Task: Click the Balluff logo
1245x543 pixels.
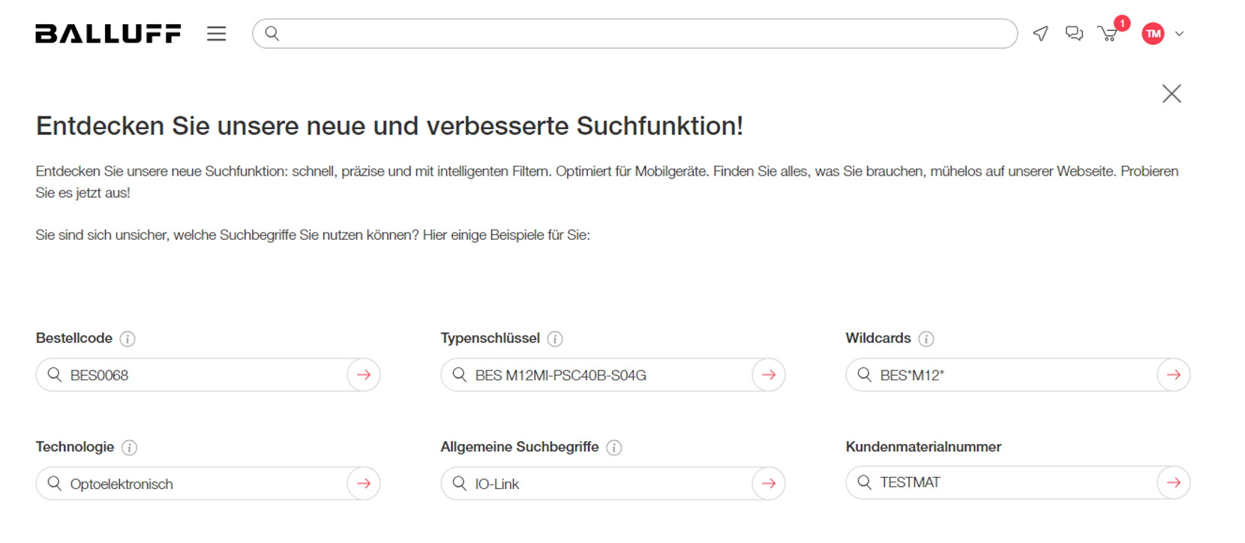Action: [108, 34]
